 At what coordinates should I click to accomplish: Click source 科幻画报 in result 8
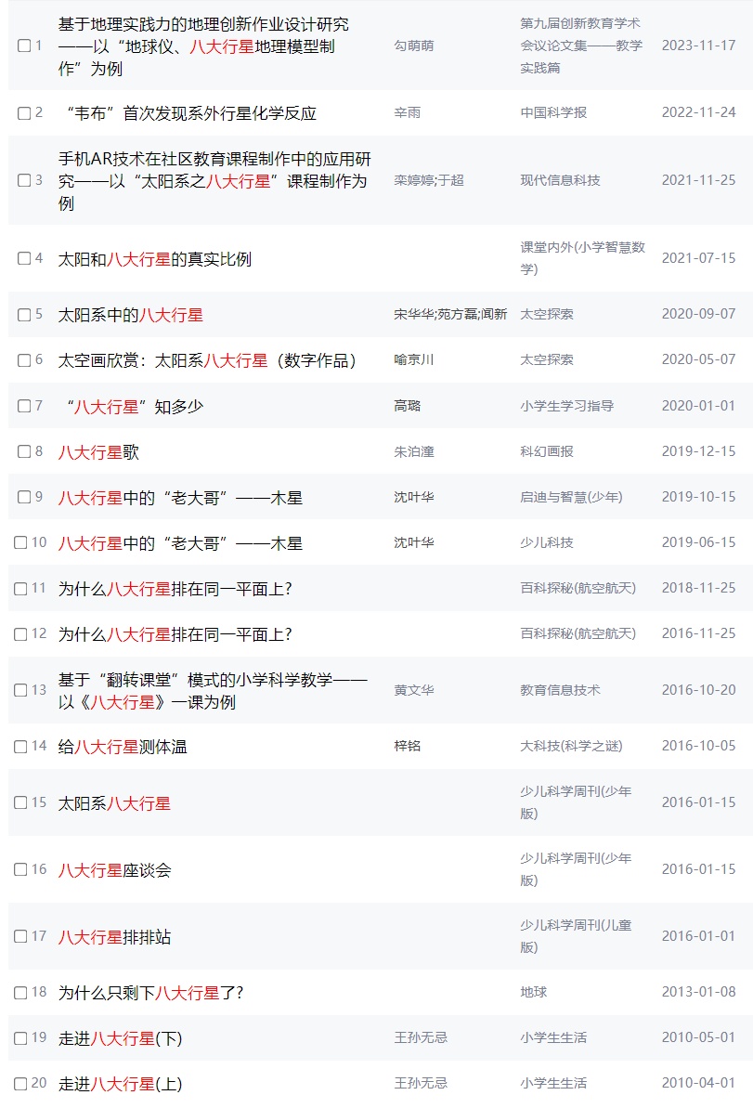tap(547, 451)
